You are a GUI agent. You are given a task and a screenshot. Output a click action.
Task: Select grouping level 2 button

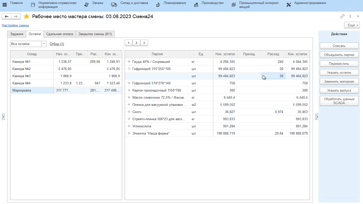tap(136, 43)
